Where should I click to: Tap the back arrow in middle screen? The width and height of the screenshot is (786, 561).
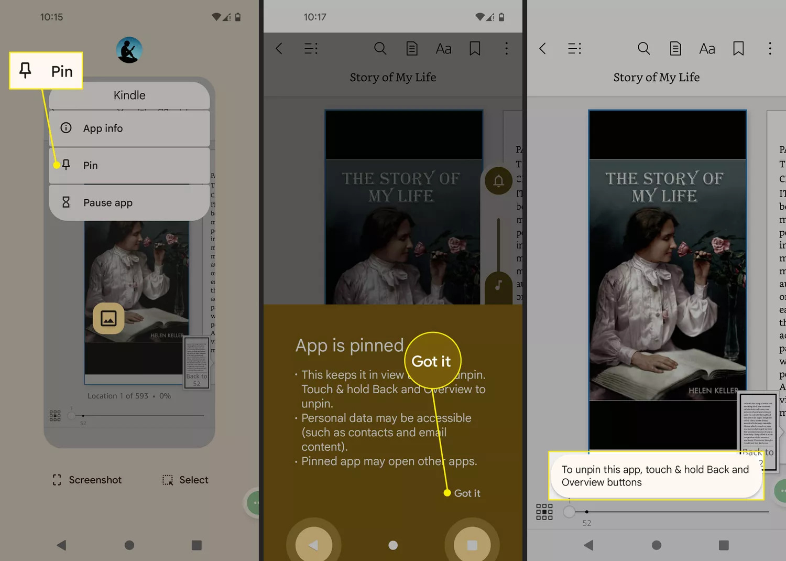[x=279, y=49]
